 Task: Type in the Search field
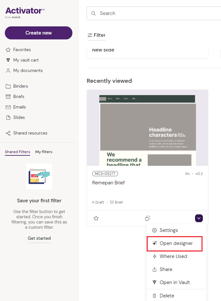click(156, 13)
